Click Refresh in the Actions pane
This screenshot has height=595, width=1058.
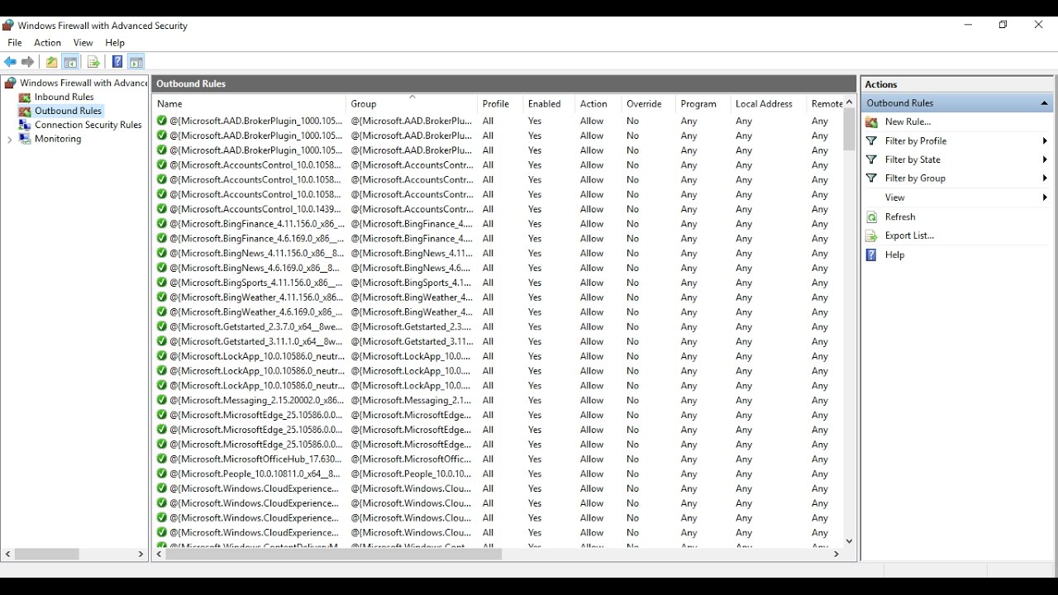(x=900, y=217)
